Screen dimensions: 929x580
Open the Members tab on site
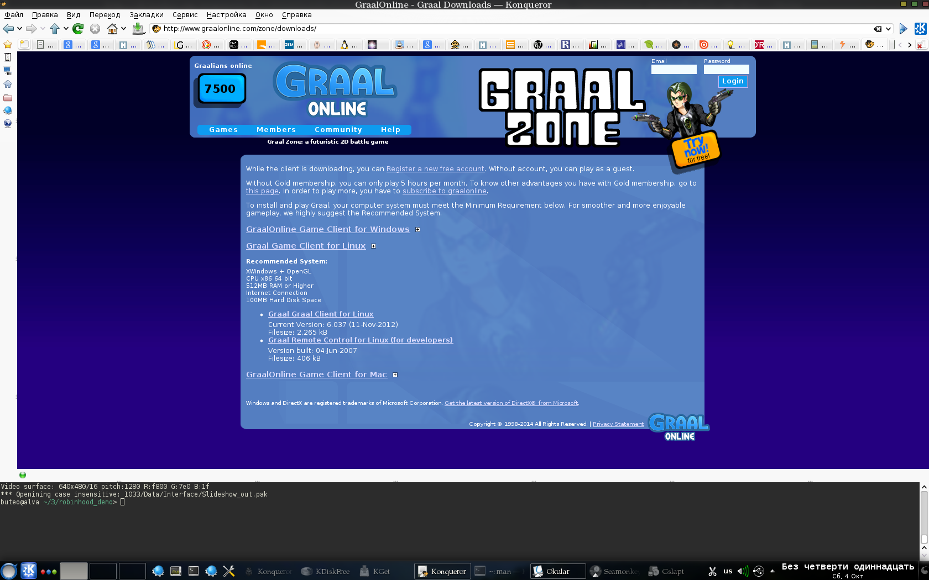click(276, 130)
